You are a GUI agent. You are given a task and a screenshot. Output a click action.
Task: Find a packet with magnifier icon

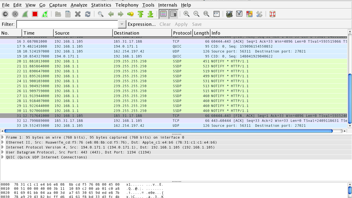point(101,14)
